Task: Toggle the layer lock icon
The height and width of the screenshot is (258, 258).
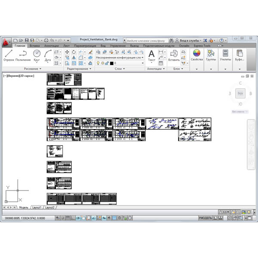Action: pos(107,63)
